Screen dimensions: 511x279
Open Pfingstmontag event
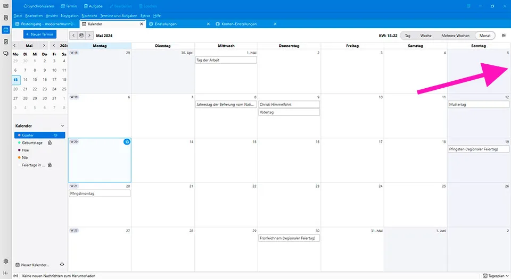(x=100, y=193)
